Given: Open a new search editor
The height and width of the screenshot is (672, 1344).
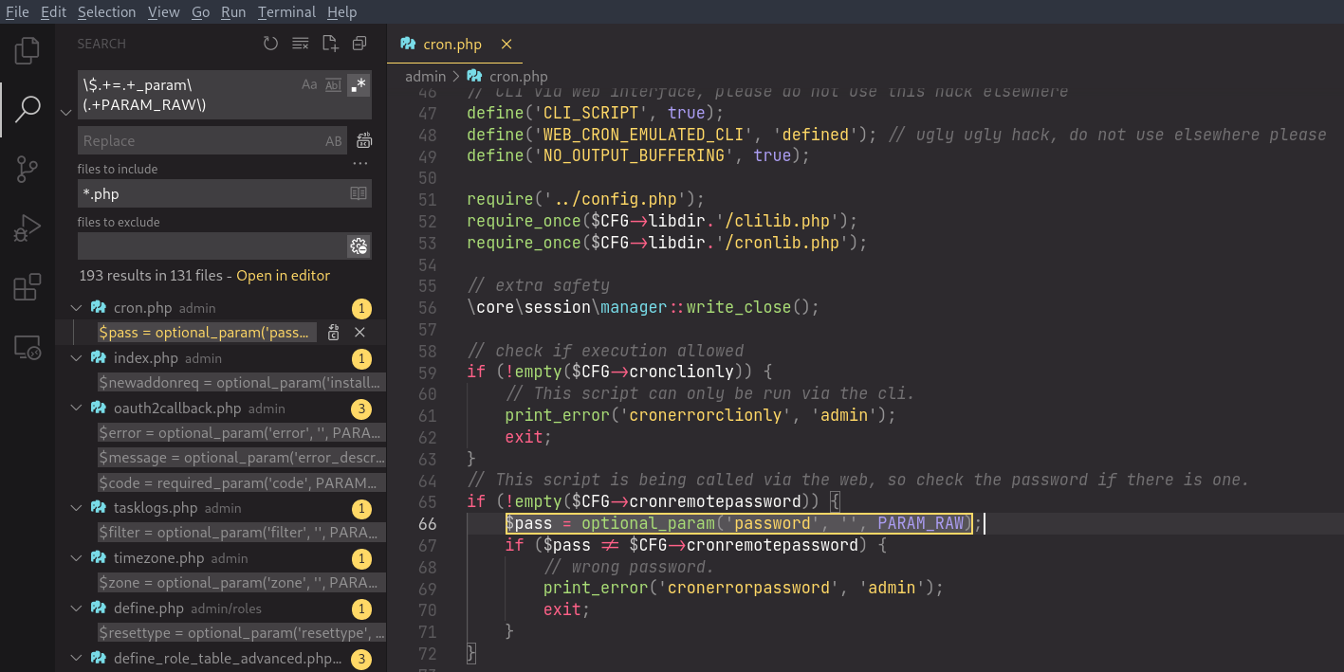Looking at the screenshot, I should point(330,44).
